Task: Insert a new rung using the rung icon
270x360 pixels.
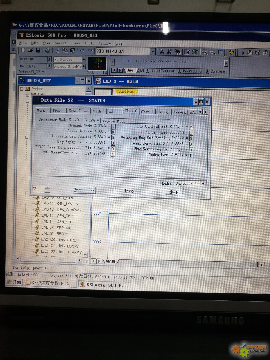Action: pos(122,61)
